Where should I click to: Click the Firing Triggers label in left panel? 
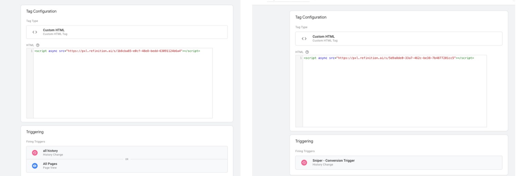(x=36, y=142)
